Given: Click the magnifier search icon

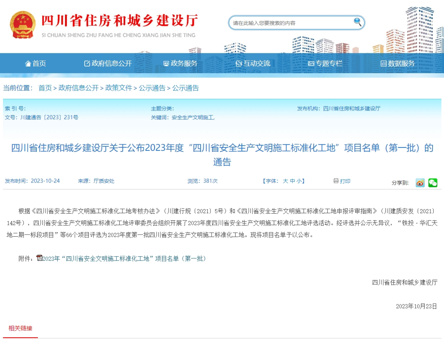Looking at the screenshot, I should [x=357, y=22].
